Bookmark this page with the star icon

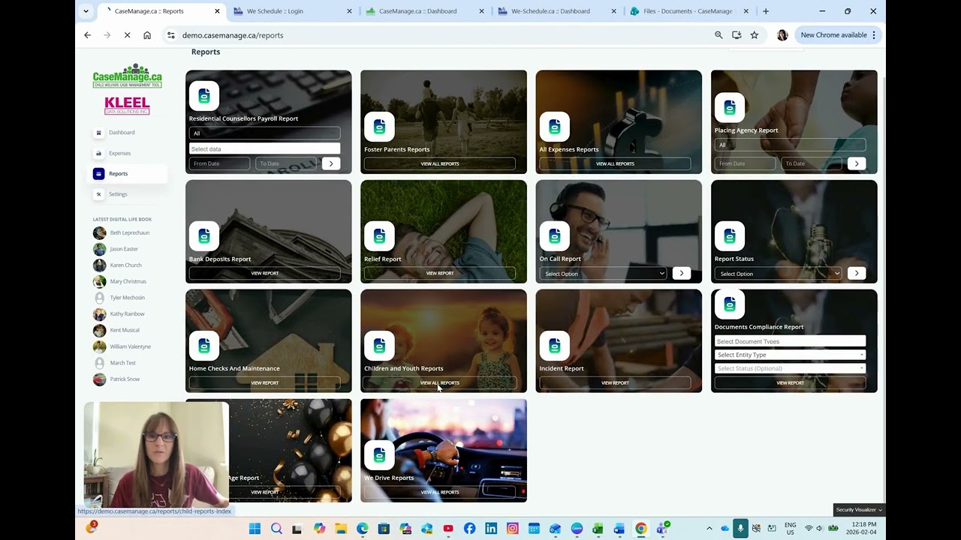[x=754, y=35]
